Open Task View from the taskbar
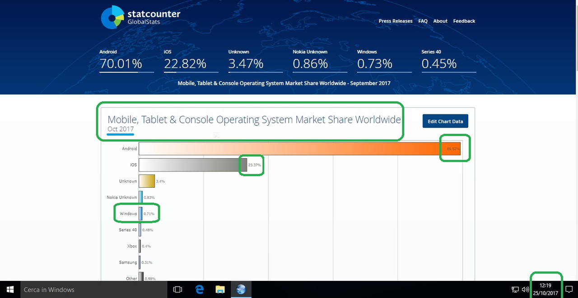Image resolution: width=578 pixels, height=298 pixels. (177, 289)
